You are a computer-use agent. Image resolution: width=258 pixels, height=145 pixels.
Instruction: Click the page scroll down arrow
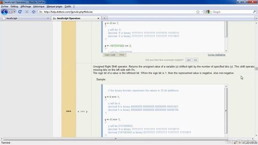256,136
